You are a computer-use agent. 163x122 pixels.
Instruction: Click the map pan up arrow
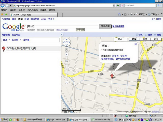tap(67, 40)
